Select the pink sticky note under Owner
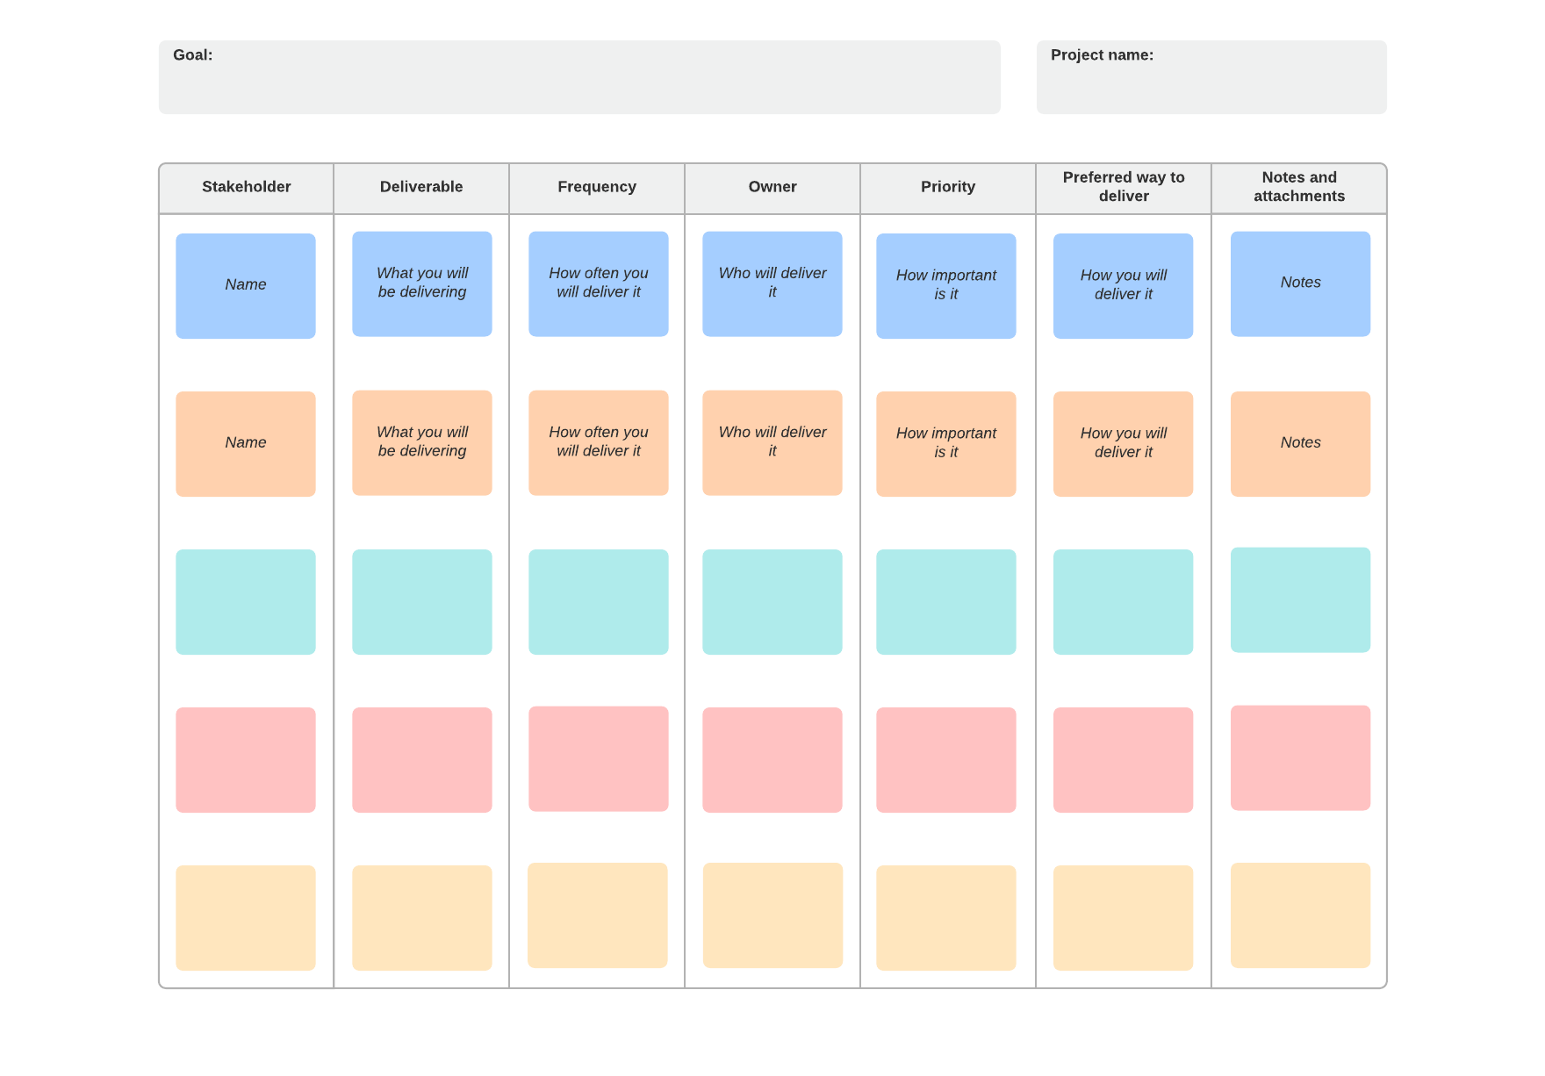This screenshot has width=1545, height=1076. pos(772,759)
